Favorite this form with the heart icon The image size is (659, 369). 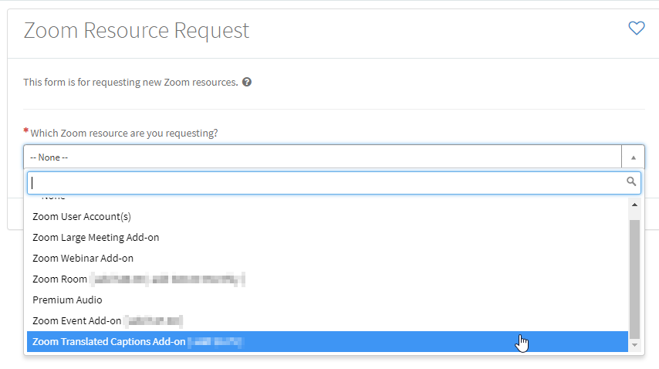(x=636, y=29)
